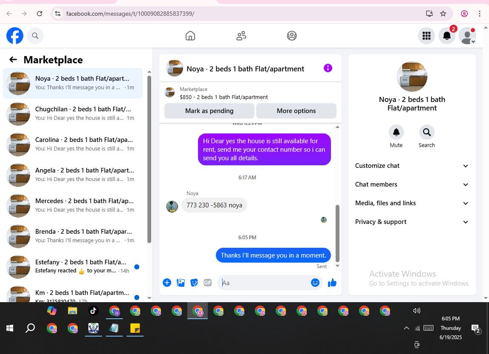Send a thumbs-up like
This screenshot has height=354, width=489.
click(332, 283)
